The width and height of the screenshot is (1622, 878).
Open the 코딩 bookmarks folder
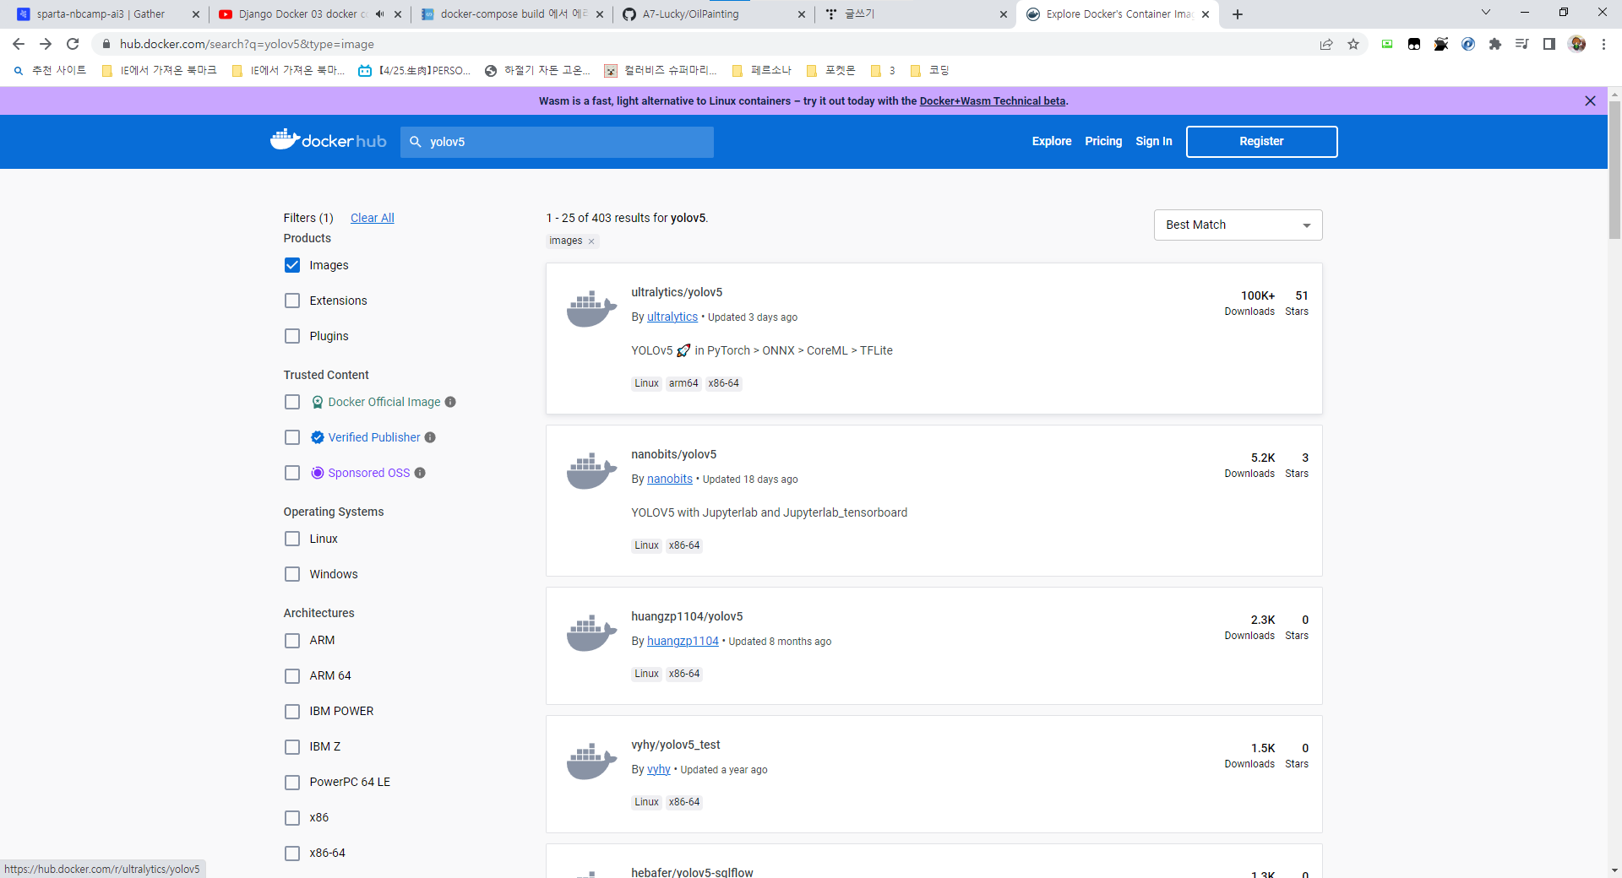(930, 70)
